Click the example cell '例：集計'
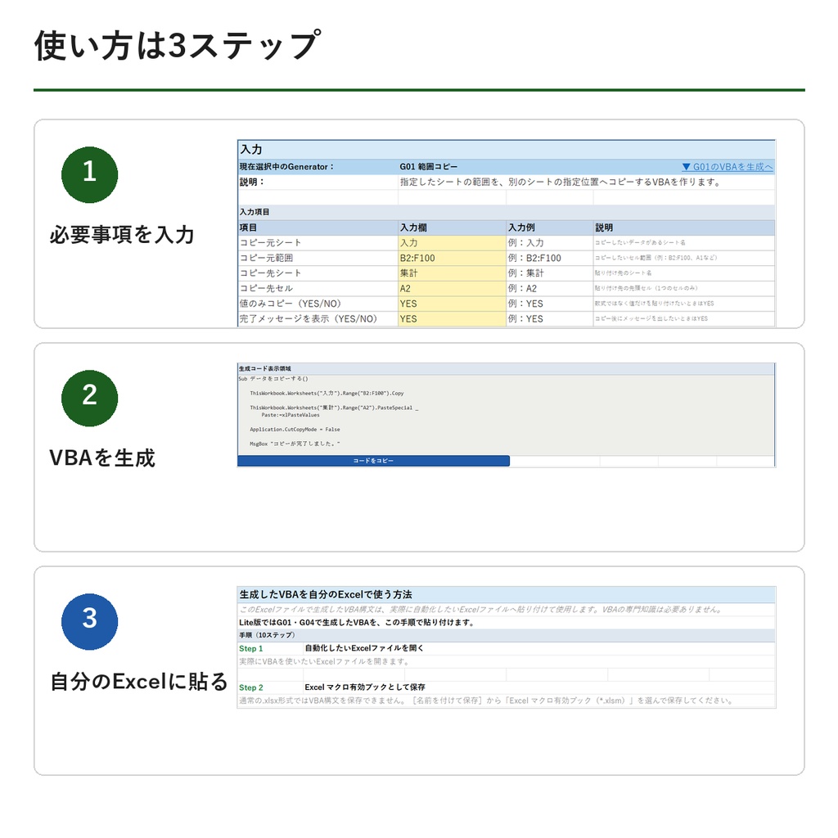 tap(525, 273)
